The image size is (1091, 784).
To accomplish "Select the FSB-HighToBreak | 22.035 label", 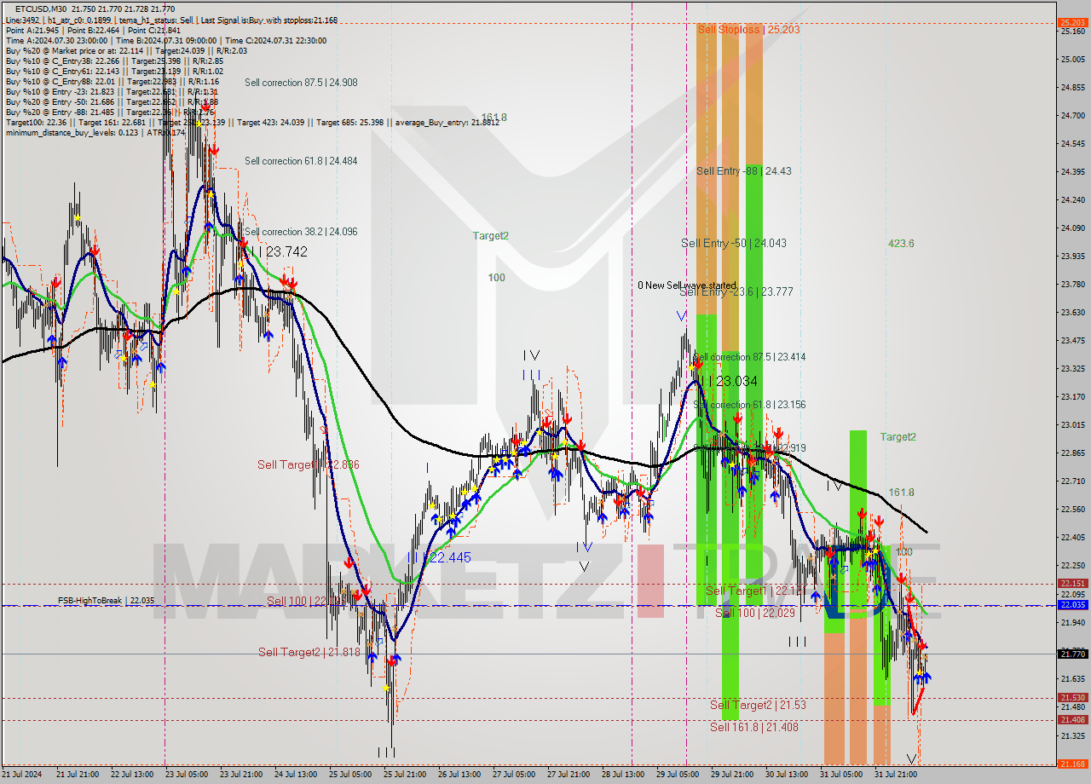I will tap(107, 601).
